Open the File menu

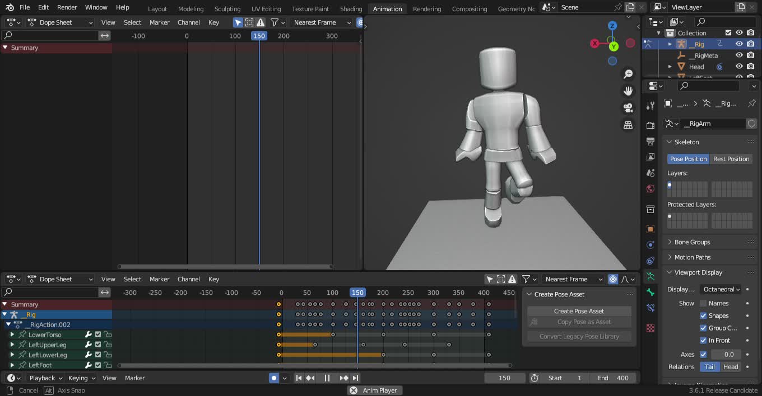pyautogui.click(x=25, y=7)
